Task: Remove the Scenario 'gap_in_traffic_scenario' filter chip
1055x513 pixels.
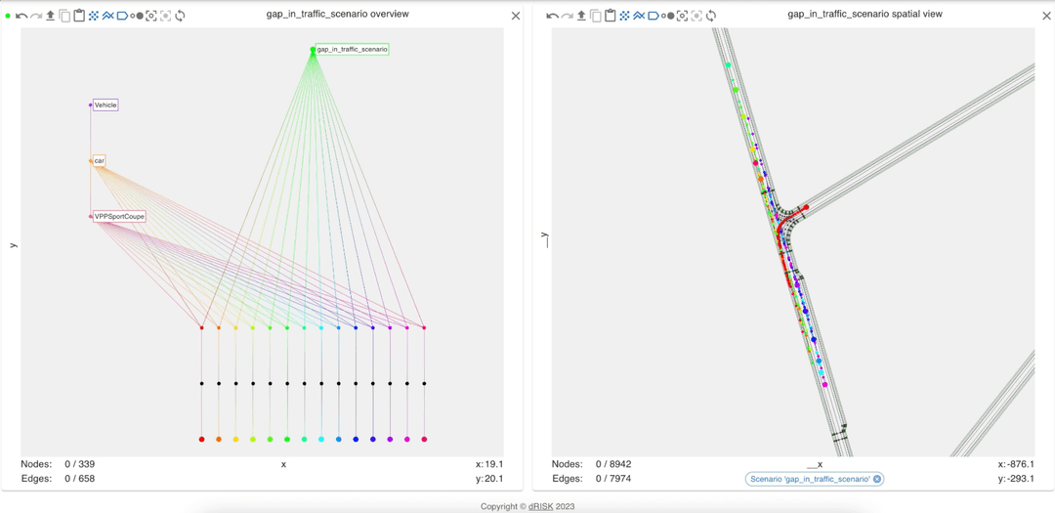Action: [x=877, y=479]
